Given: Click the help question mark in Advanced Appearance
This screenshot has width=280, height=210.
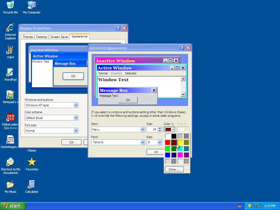Looking at the screenshot, I should (182, 48).
